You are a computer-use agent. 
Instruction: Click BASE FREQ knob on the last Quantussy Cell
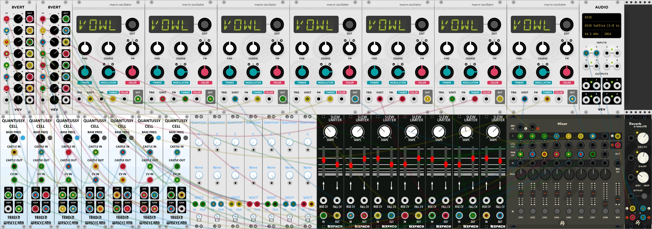pos(176,138)
